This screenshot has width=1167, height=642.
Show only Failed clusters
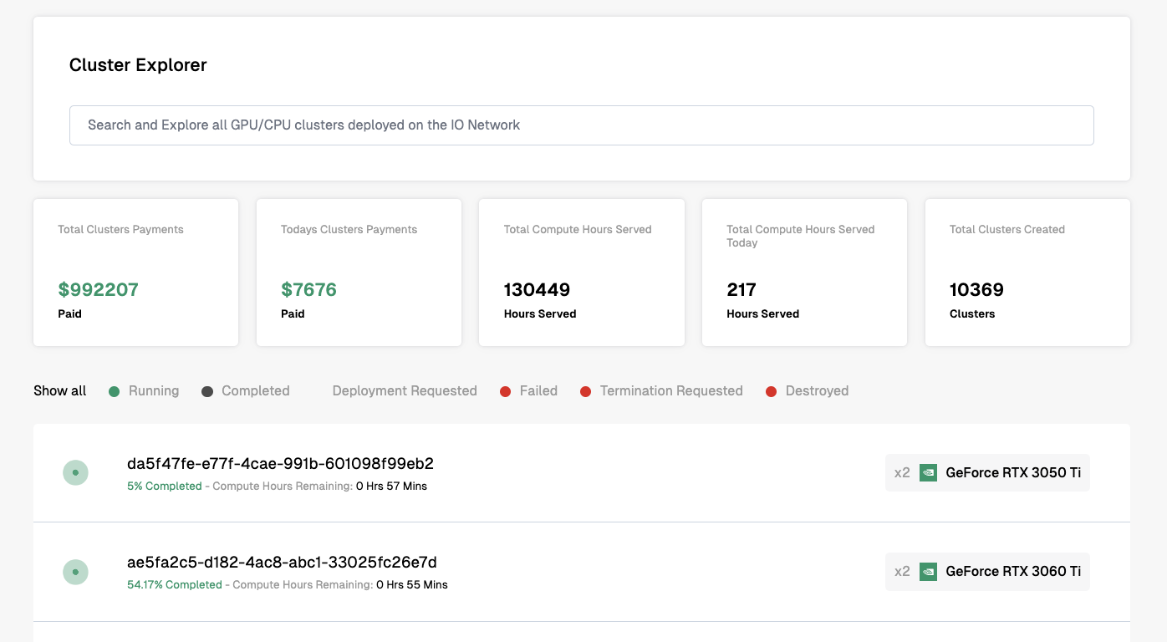click(538, 391)
